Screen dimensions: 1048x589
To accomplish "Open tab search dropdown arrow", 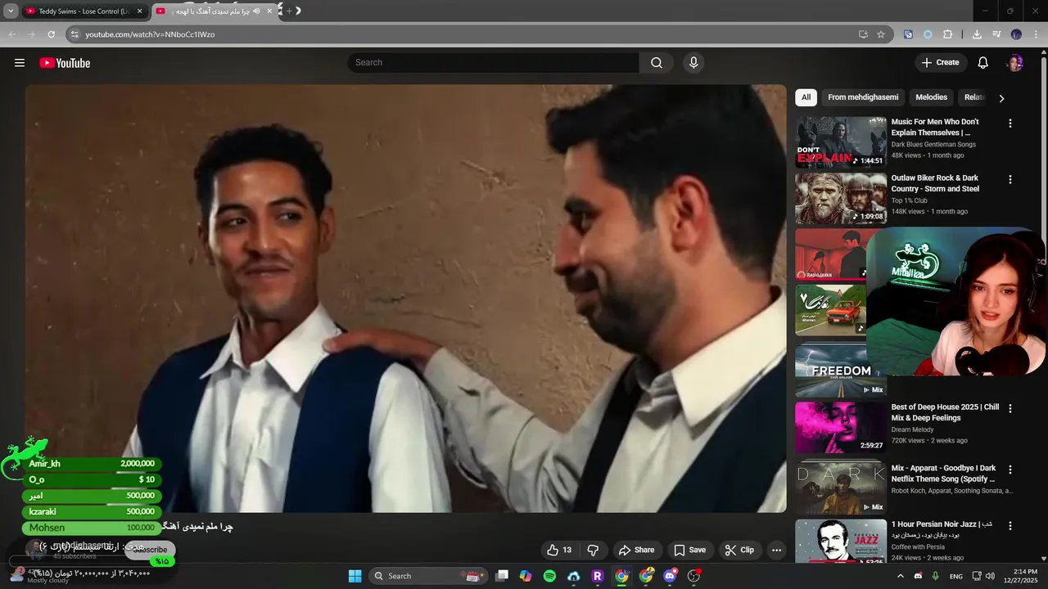I will coord(11,11).
